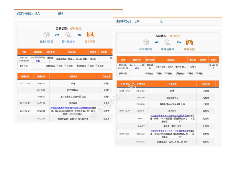Collapse details via 收起 link in left panel

tap(38, 61)
